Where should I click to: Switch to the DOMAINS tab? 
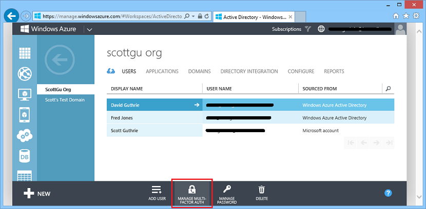200,71
